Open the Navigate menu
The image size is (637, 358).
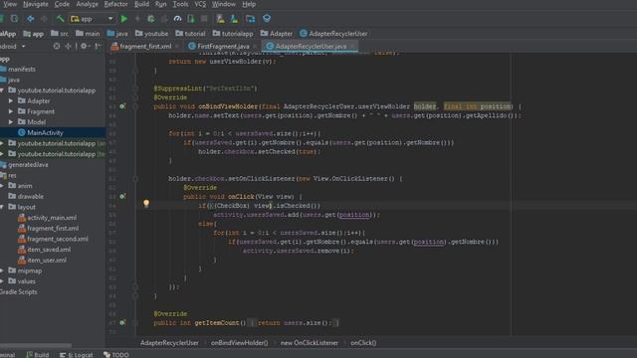tap(36, 4)
